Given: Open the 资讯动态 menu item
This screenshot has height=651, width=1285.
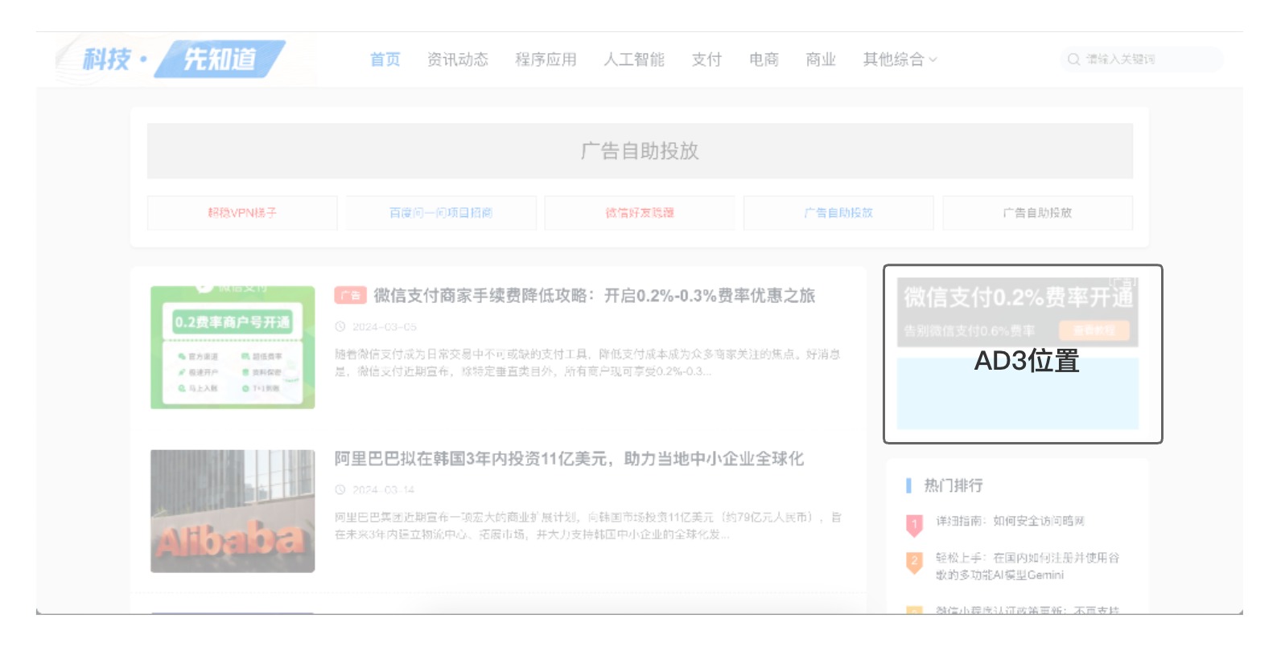Looking at the screenshot, I should [x=457, y=59].
